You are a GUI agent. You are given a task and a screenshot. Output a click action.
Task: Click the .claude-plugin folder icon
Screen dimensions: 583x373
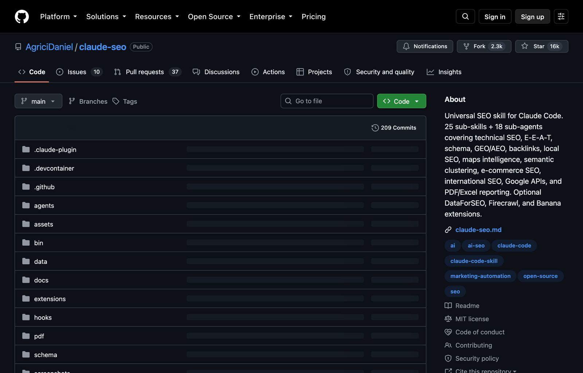pyautogui.click(x=26, y=150)
